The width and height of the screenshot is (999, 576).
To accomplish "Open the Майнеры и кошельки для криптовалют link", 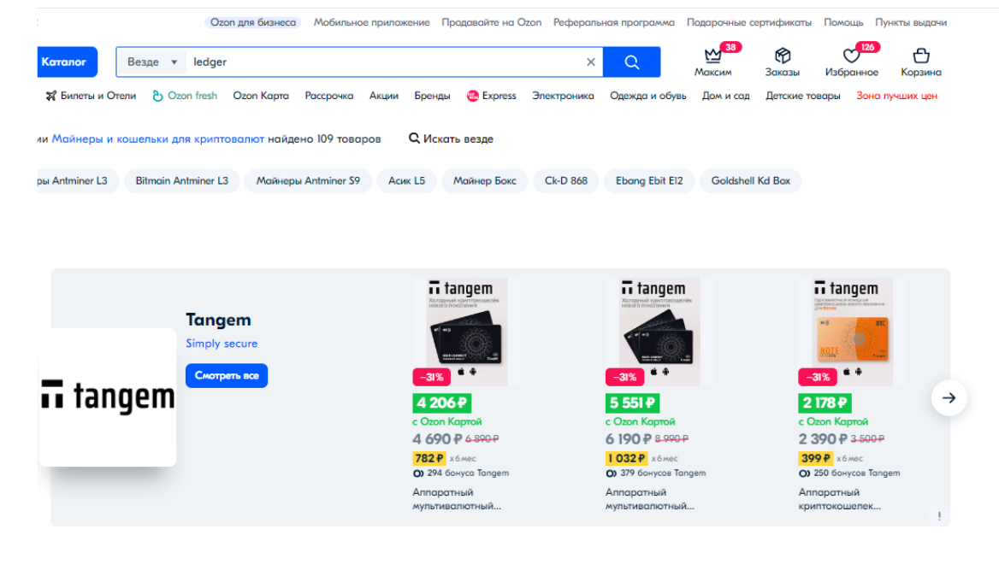I will pos(157,138).
